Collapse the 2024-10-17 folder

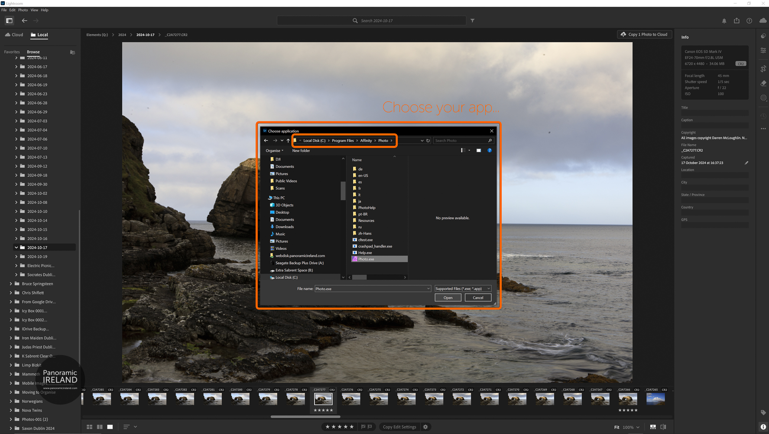pyautogui.click(x=16, y=248)
